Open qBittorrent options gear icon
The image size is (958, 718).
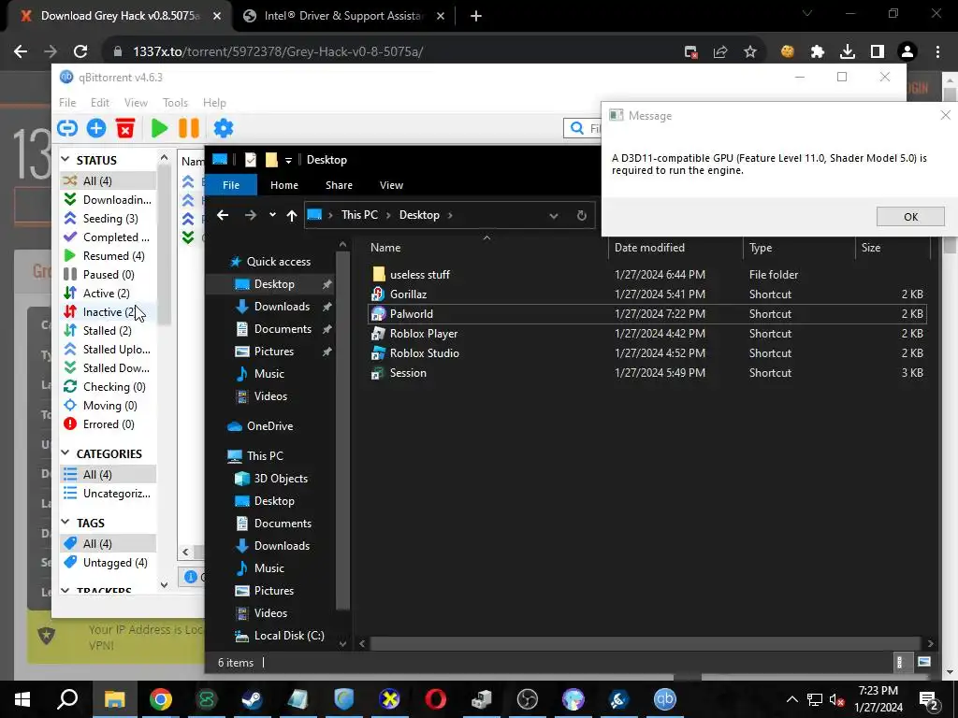pos(223,128)
